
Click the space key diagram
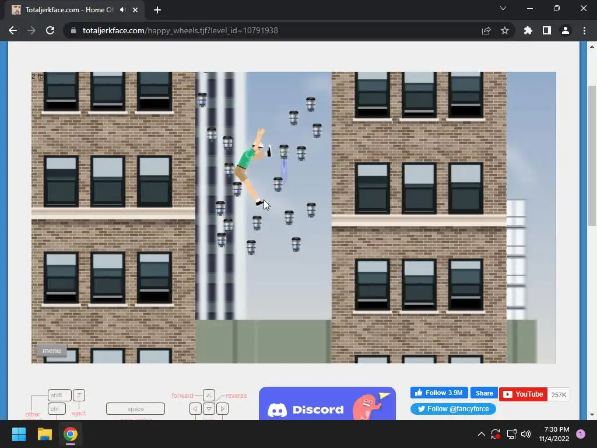click(x=135, y=408)
